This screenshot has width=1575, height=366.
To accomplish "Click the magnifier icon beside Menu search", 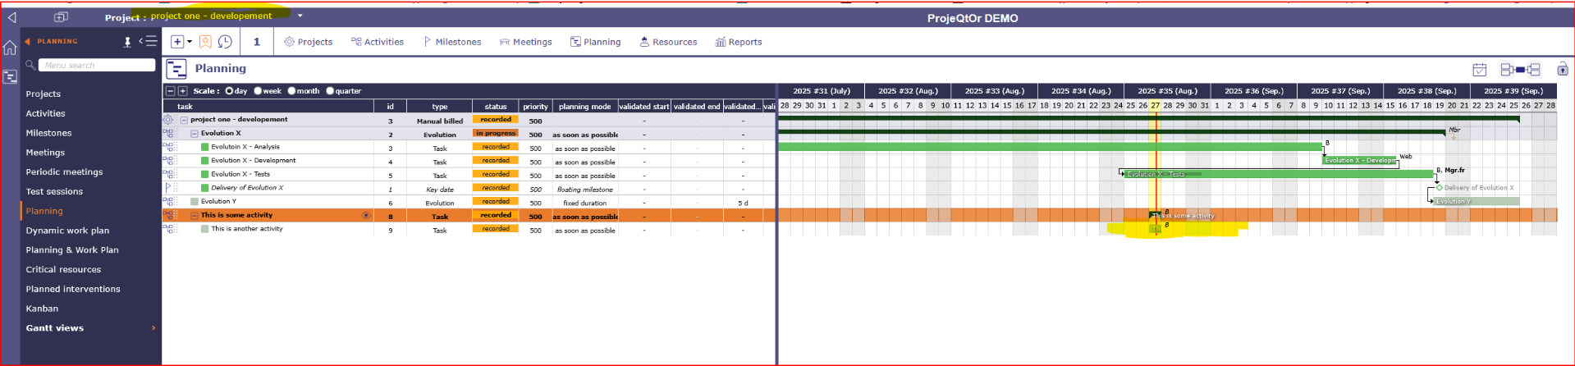I will coord(30,64).
